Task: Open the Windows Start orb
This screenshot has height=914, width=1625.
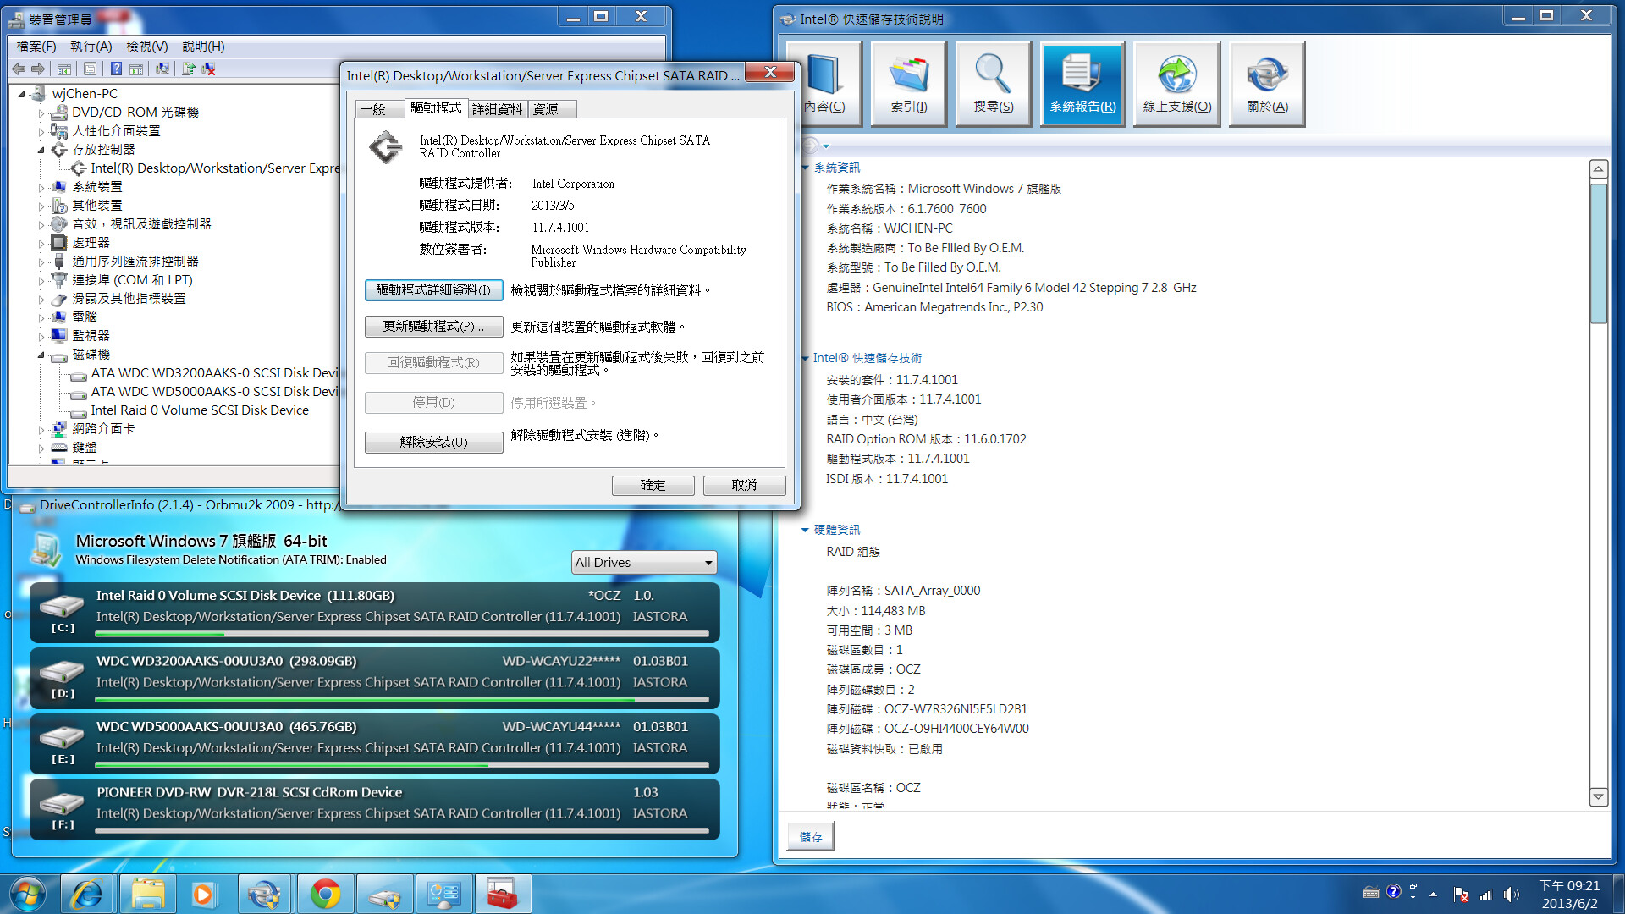Action: [28, 894]
